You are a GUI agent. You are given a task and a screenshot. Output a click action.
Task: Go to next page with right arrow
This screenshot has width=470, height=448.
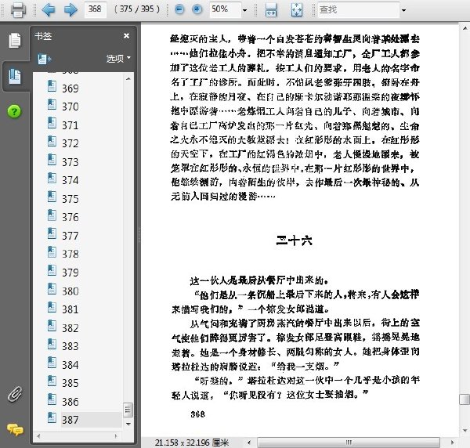point(70,9)
